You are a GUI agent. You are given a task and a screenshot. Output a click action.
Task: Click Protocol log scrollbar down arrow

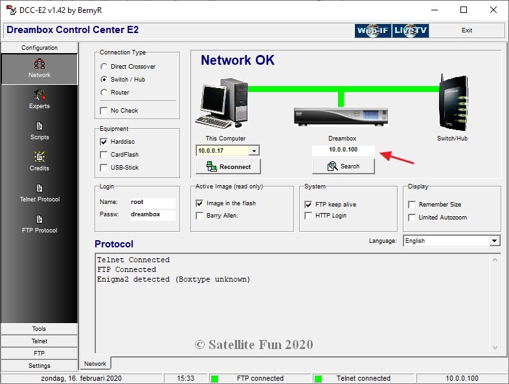point(495,348)
